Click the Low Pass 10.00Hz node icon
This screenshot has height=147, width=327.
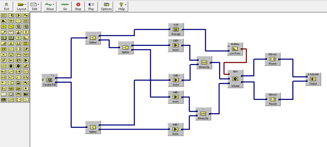[x=235, y=49]
